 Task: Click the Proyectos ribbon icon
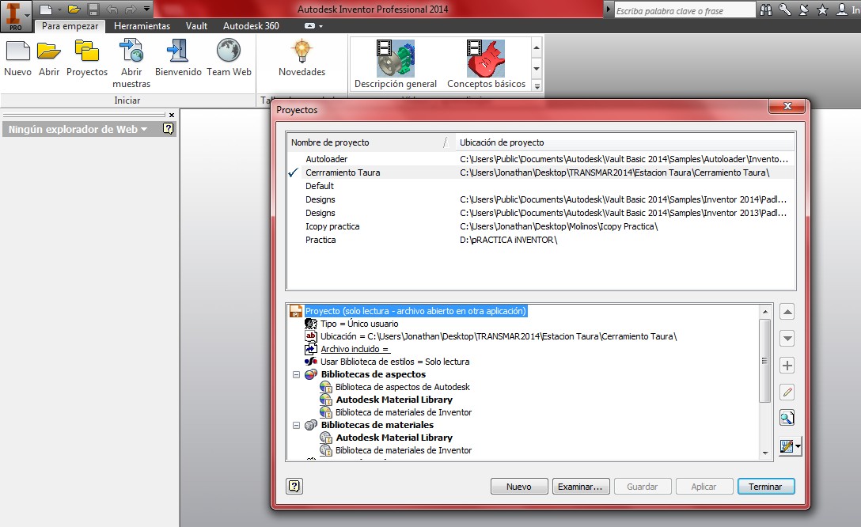point(87,58)
